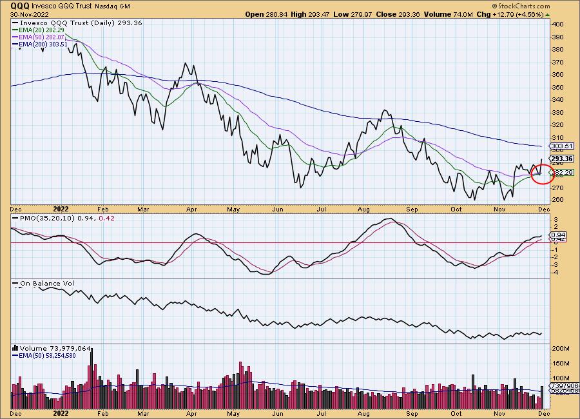
Task: Click the Open 280.84 value
Action: [266, 14]
